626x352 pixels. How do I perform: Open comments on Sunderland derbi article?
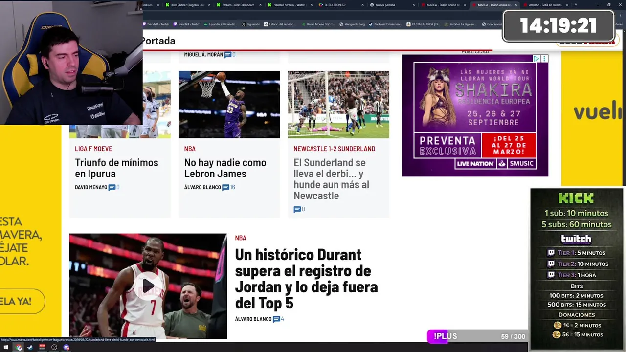click(299, 209)
